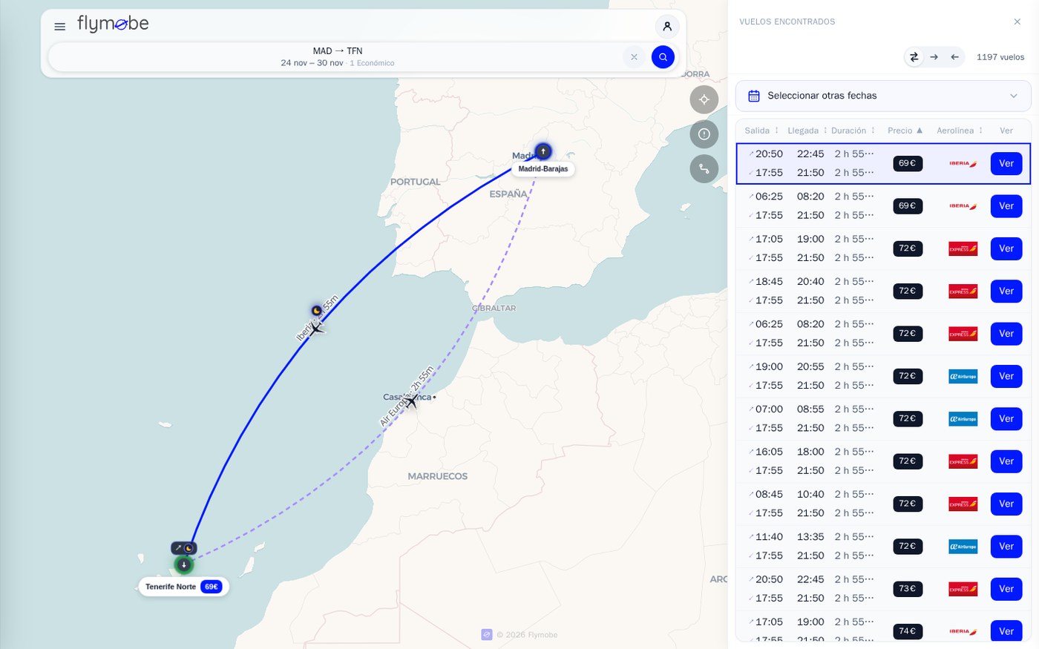
Task: Click the 1197 vuelos count text
Action: tap(1000, 57)
